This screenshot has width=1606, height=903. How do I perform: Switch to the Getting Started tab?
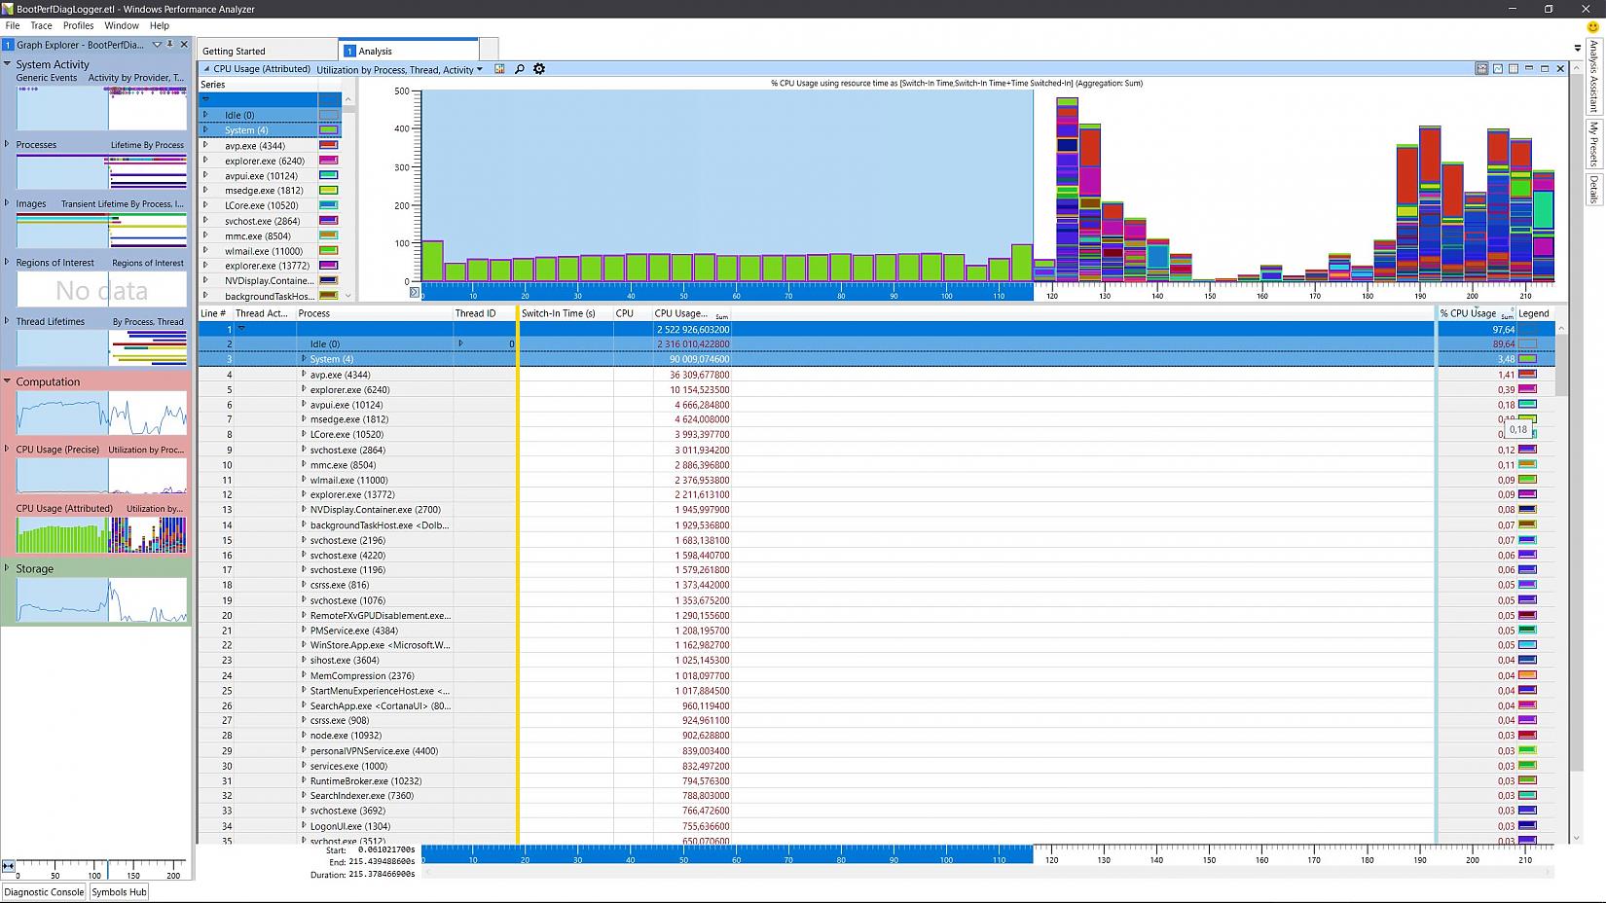tap(234, 52)
